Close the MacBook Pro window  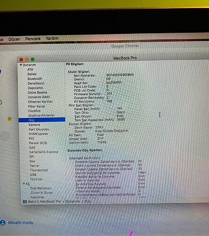click(21, 60)
